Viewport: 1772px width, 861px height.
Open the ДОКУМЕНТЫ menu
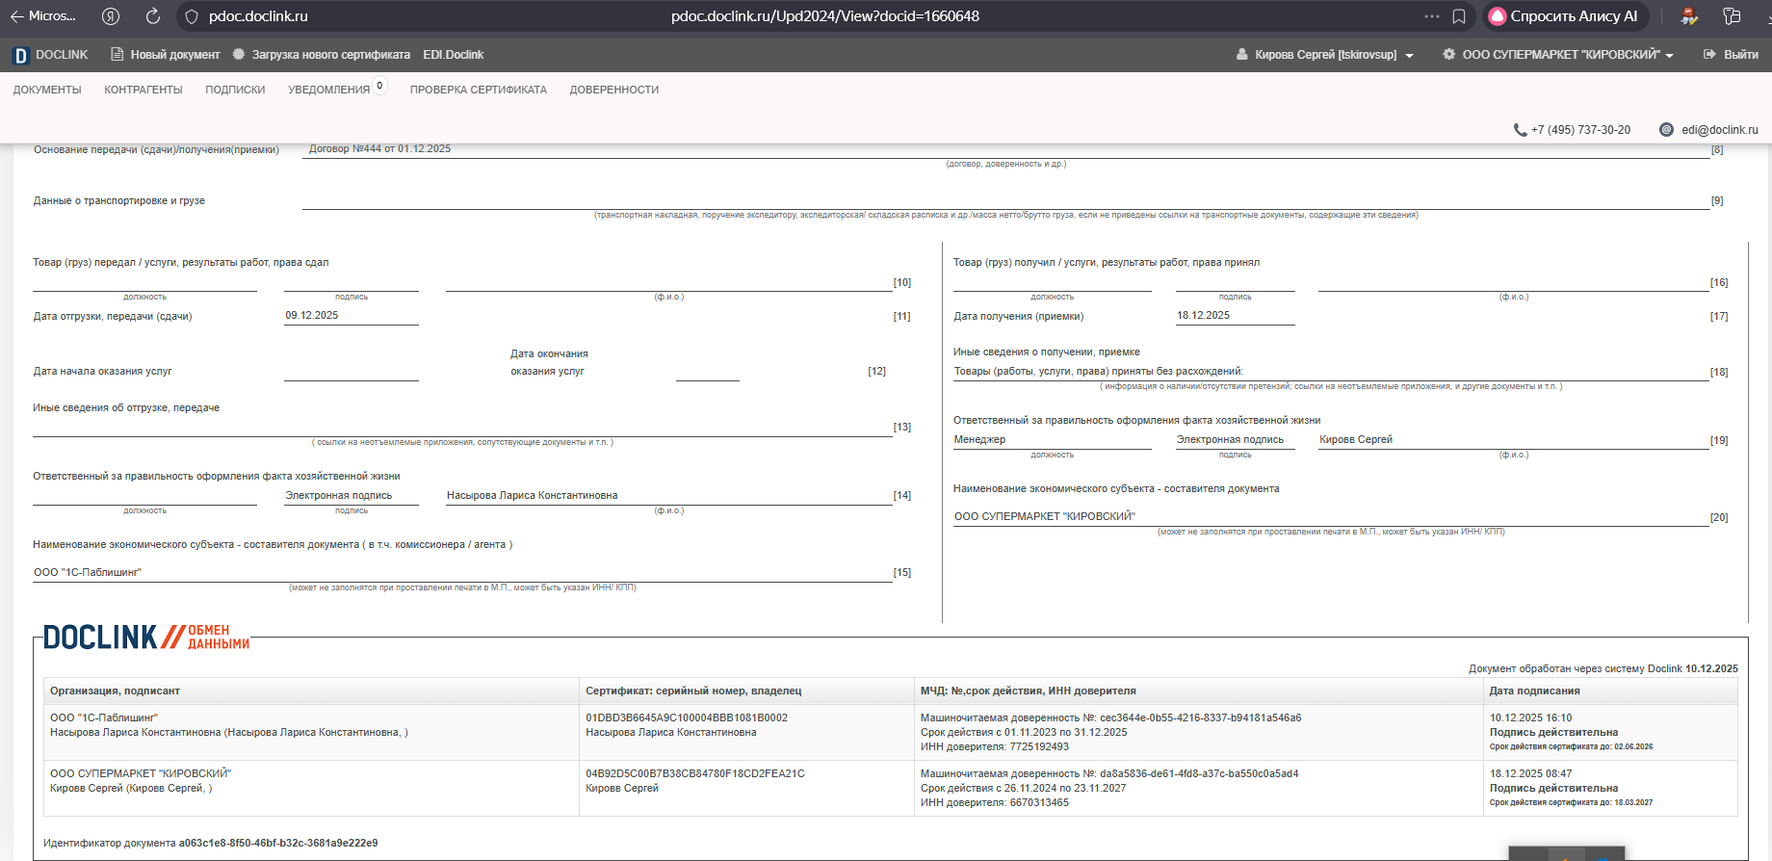click(47, 90)
